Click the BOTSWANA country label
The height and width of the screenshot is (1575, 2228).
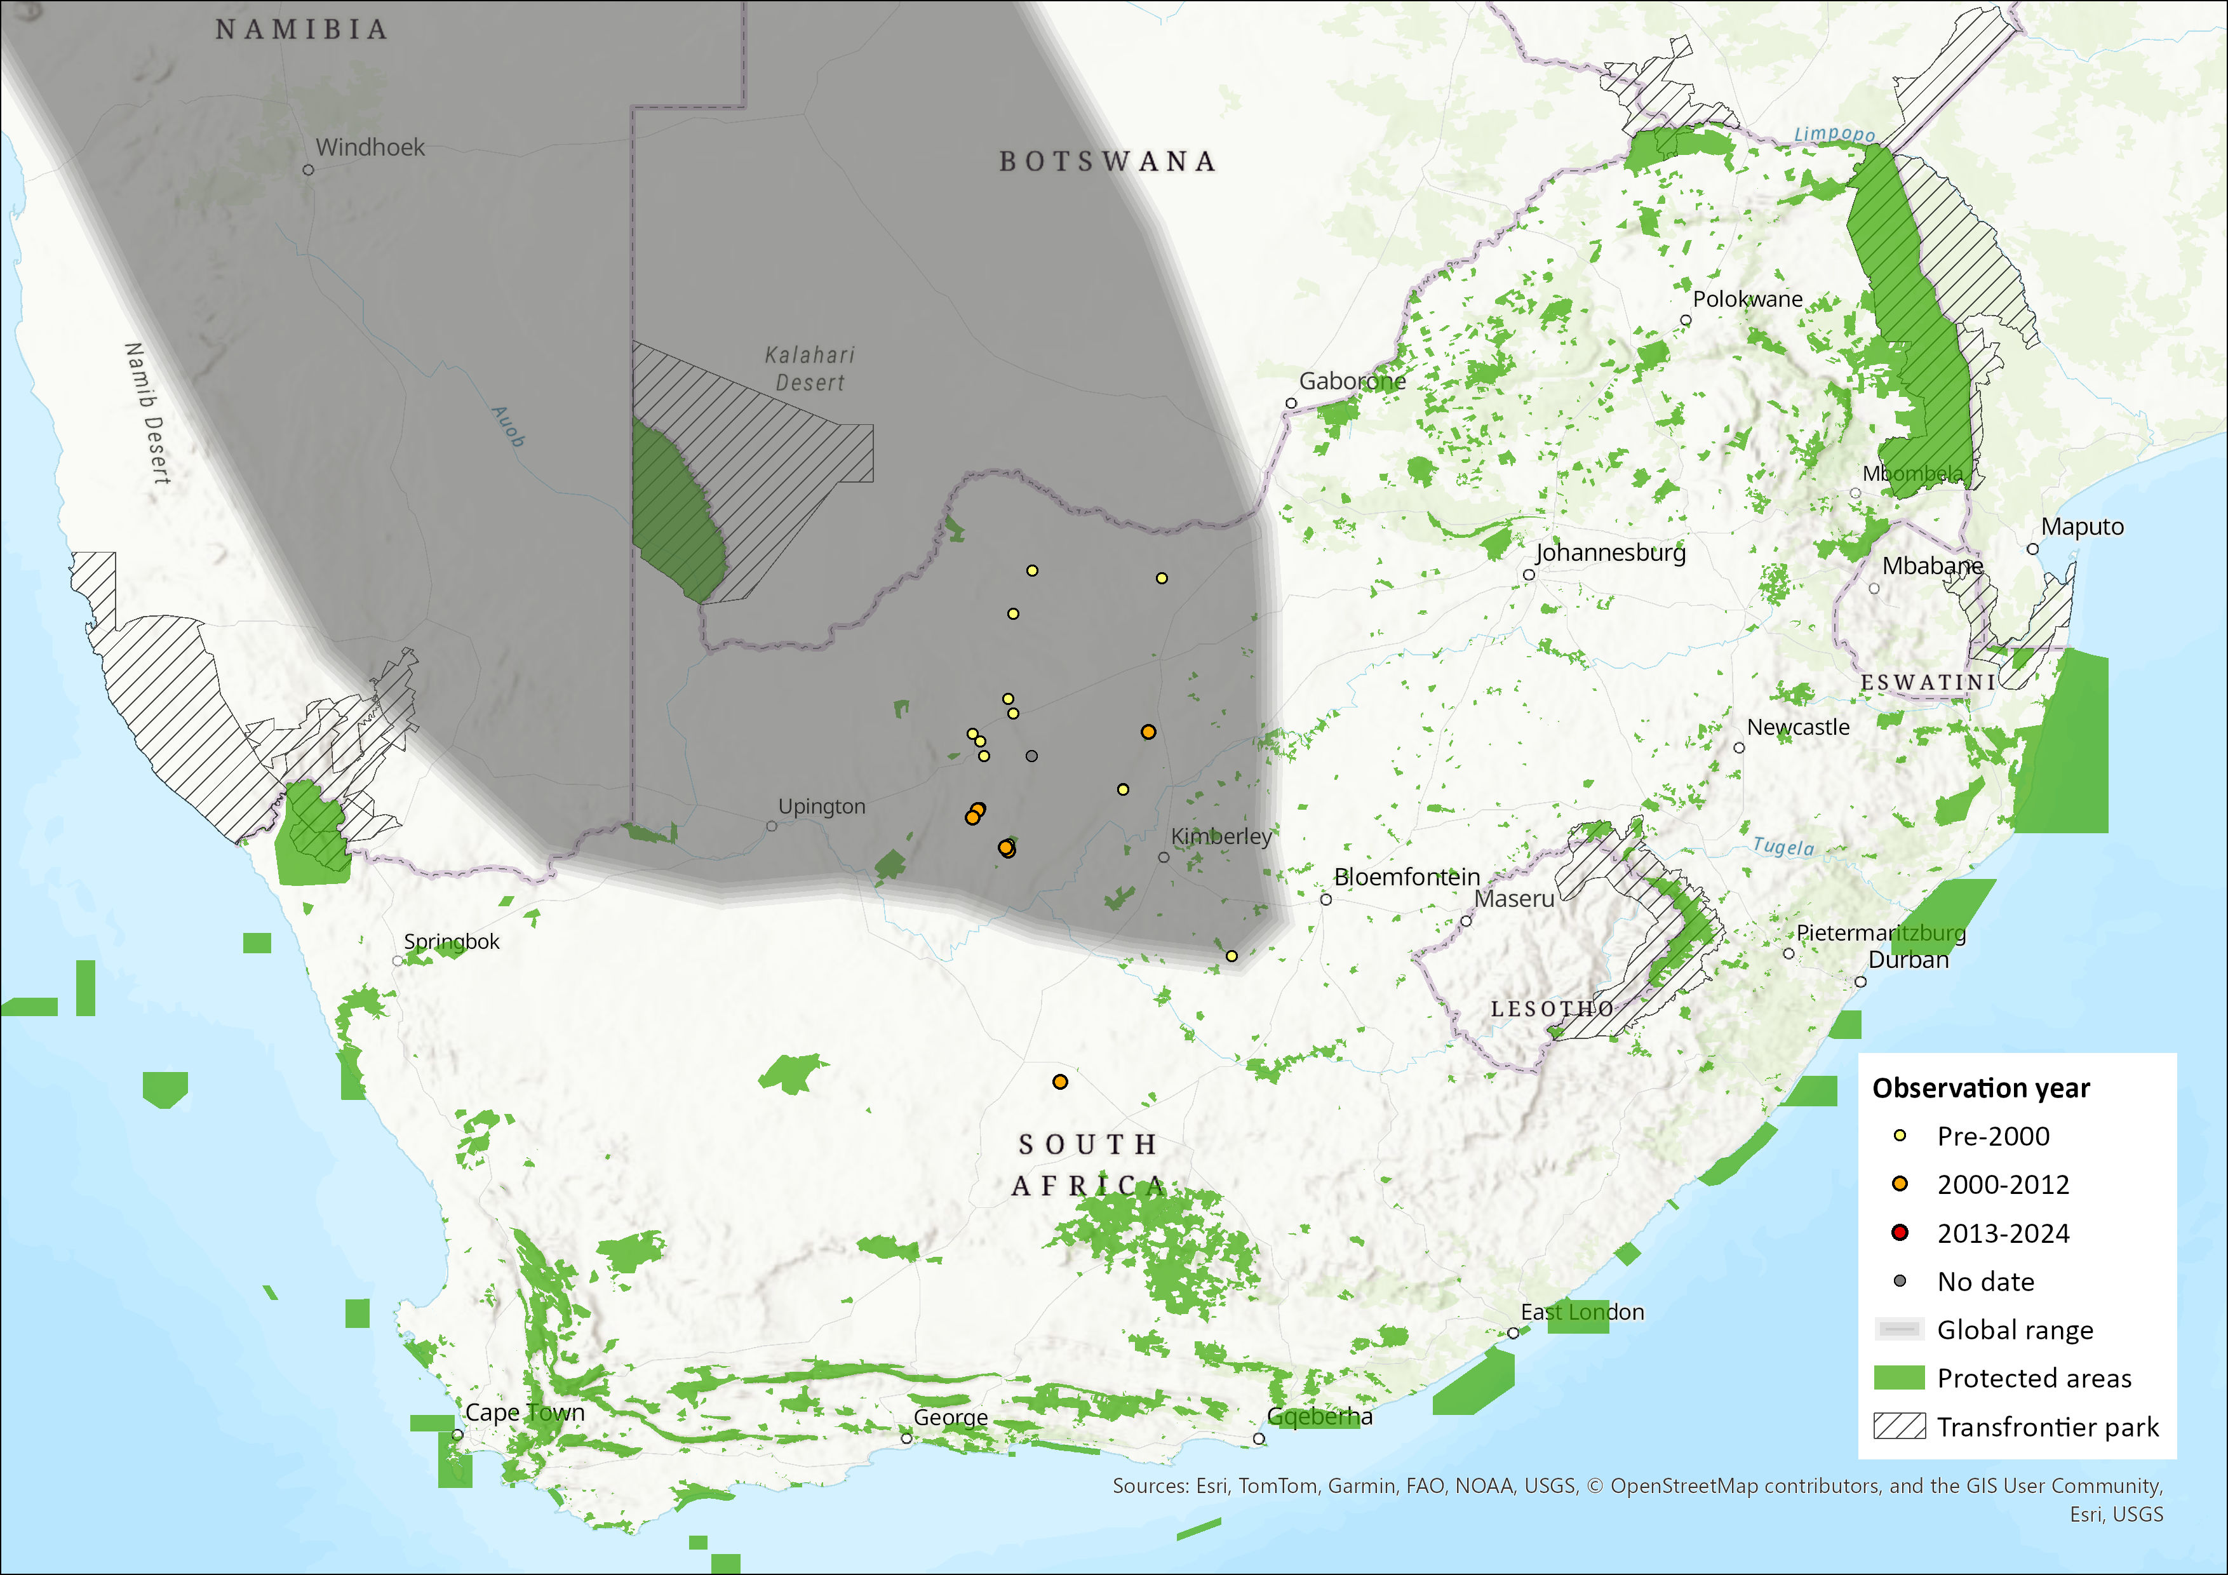(x=1107, y=161)
